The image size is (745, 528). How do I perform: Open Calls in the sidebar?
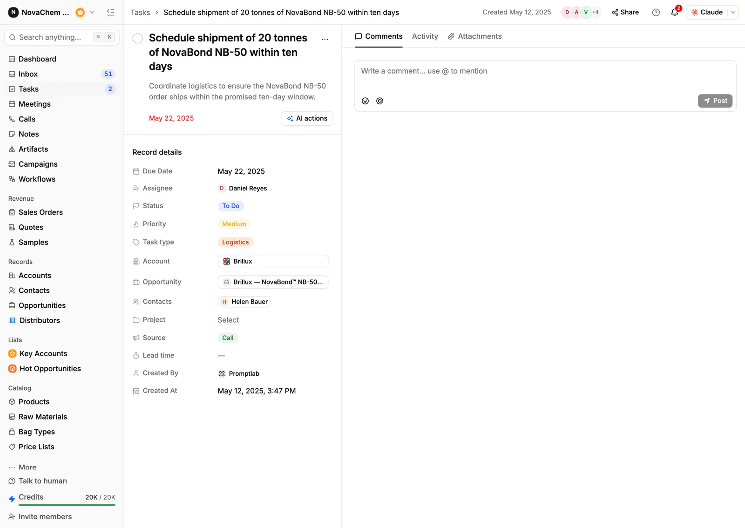click(62, 119)
